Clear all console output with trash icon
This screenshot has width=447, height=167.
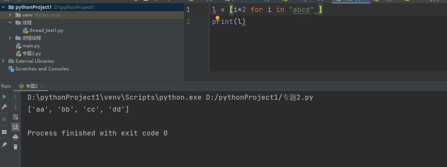pyautogui.click(x=15, y=147)
